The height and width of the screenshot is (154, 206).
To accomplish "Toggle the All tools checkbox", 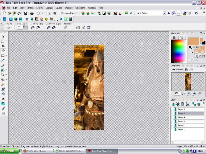I will point(189,60).
